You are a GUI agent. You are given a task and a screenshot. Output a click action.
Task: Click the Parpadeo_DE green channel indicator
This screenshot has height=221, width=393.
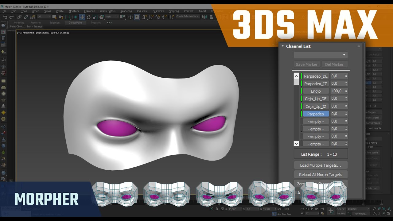pos(302,76)
